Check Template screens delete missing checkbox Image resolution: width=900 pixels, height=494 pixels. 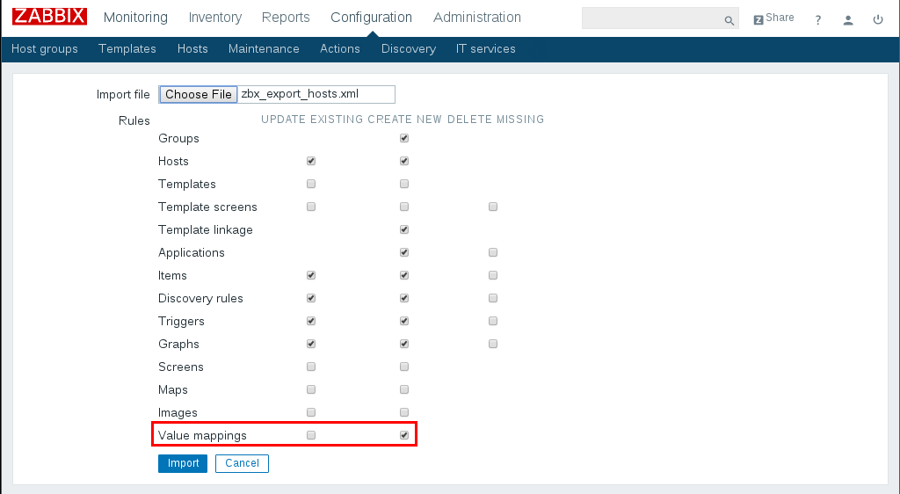click(x=493, y=207)
